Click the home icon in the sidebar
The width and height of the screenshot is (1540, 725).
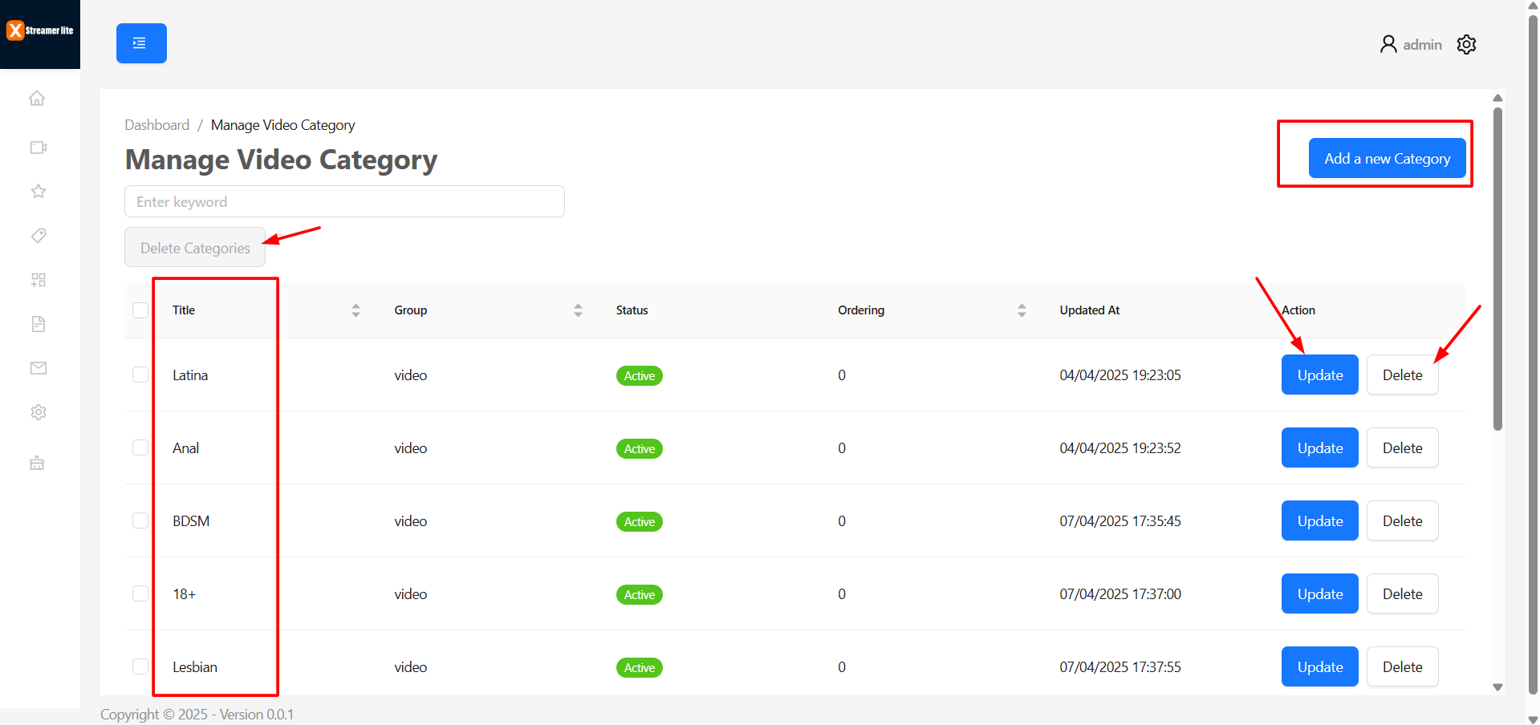[x=37, y=99]
